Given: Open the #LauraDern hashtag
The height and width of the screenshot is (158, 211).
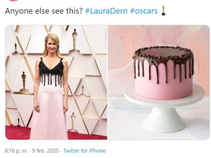Looking at the screenshot, I should click(x=106, y=11).
